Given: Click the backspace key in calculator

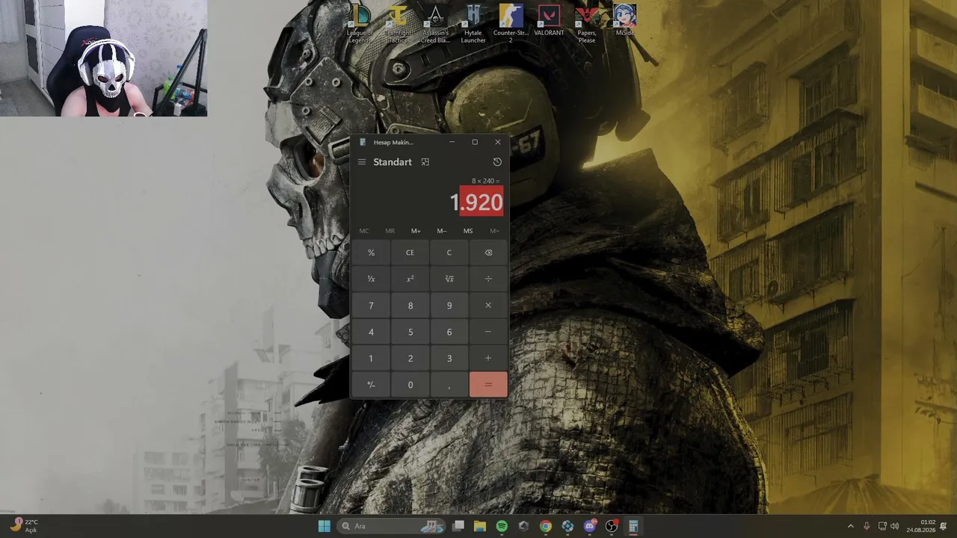Looking at the screenshot, I should tap(488, 253).
